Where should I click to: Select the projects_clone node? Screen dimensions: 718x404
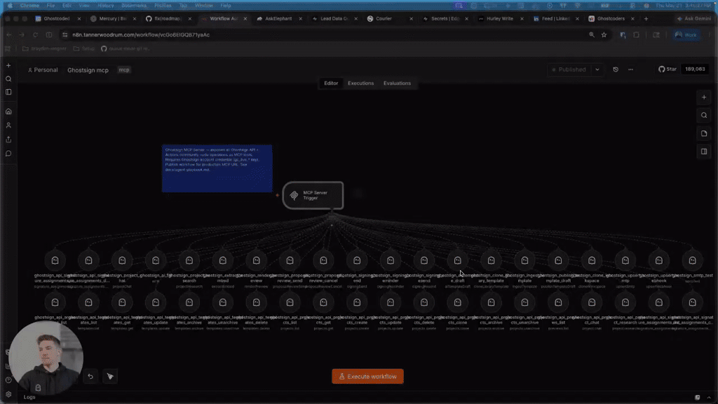click(x=457, y=302)
